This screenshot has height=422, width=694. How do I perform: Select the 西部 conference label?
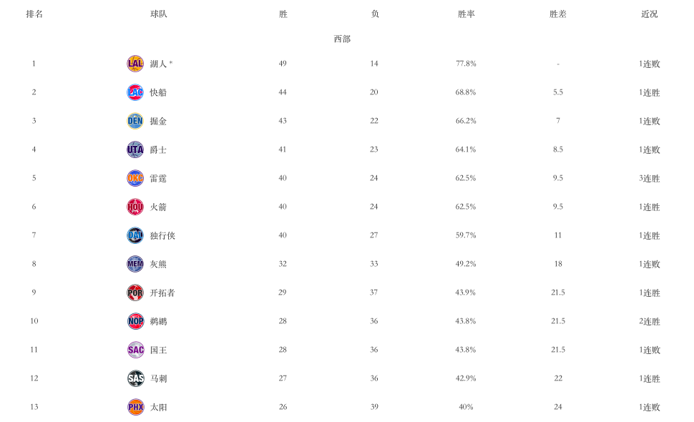pyautogui.click(x=342, y=39)
